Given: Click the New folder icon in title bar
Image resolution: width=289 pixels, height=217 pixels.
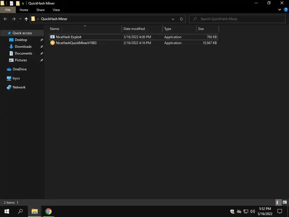Looking at the screenshot, I should click(x=18, y=3).
